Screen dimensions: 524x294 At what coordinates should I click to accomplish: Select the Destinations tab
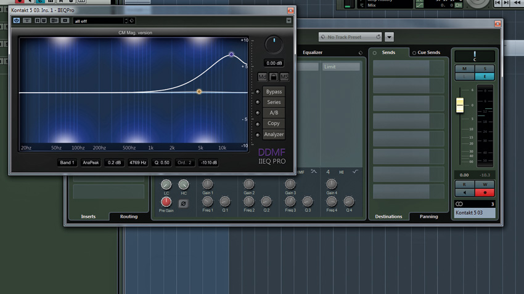pos(388,217)
